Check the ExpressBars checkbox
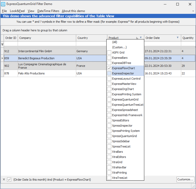Screen dimensions: 196x189 109,58
